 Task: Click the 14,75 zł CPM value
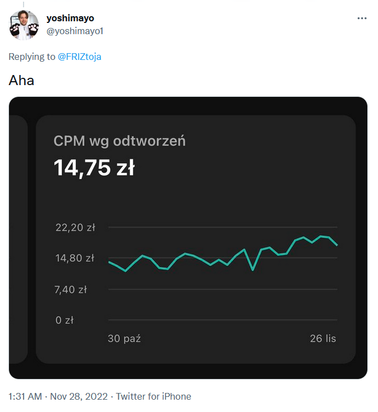click(x=94, y=167)
